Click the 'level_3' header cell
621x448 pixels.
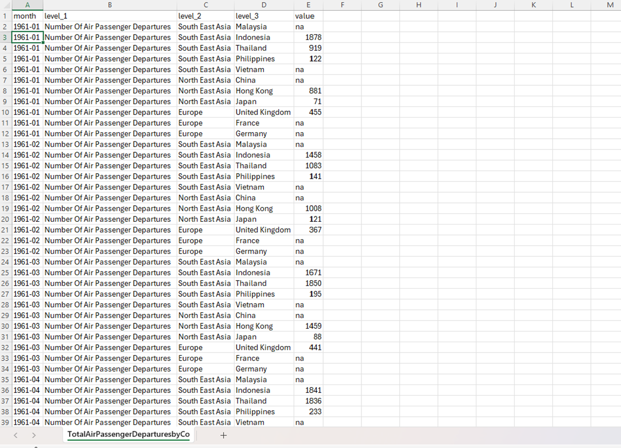pos(263,16)
